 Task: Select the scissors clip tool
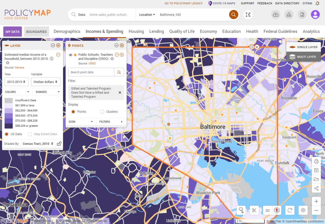pos(254,210)
